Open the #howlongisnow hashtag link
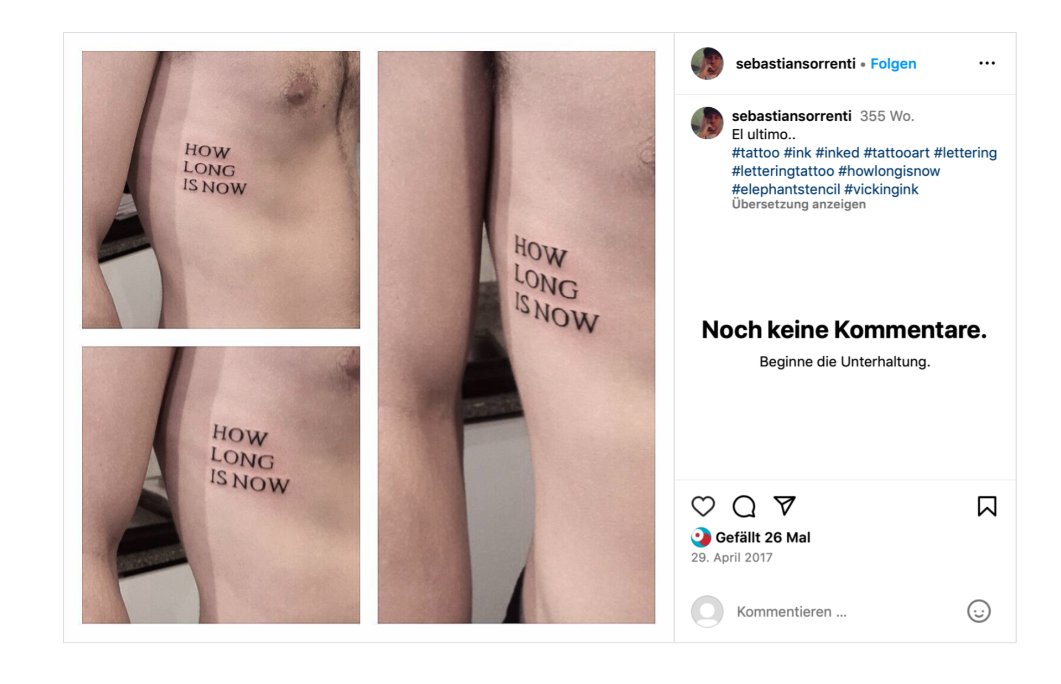1061x684 pixels. [x=888, y=171]
